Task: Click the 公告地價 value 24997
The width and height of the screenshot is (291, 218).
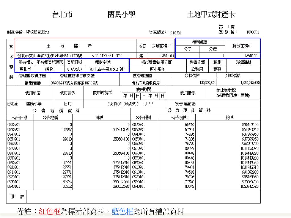Action: (67, 129)
